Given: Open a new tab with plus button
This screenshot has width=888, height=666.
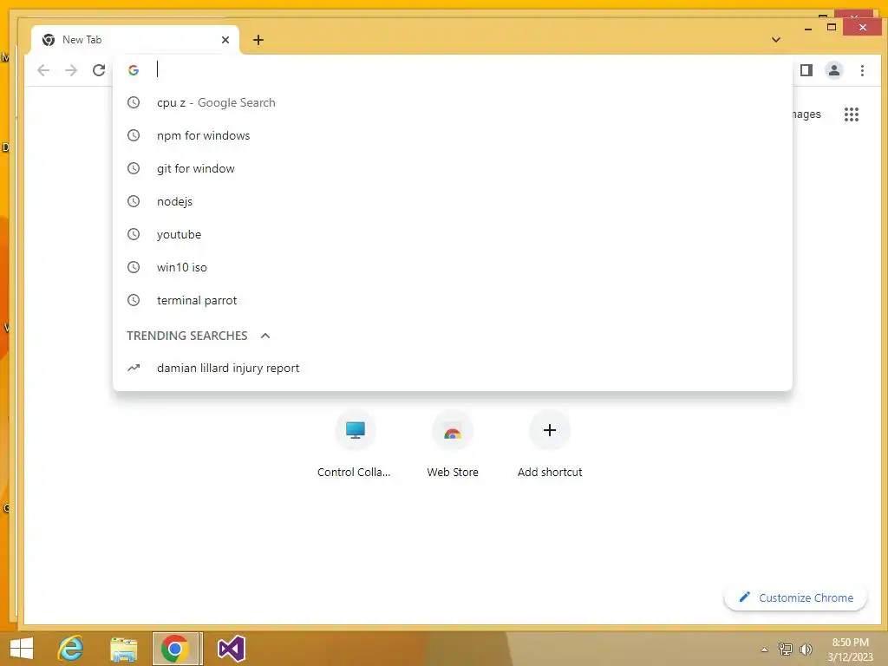Looking at the screenshot, I should tap(258, 40).
